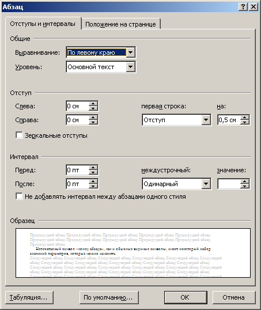Viewport: 261px width, 310px height.
Task: Increase the После spacing value
Action: point(93,182)
